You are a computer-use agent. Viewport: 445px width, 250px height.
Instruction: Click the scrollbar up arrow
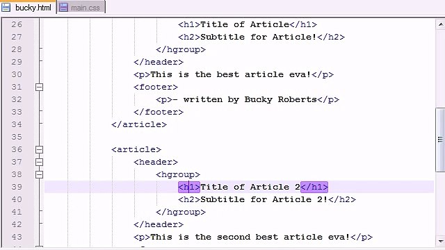440,24
